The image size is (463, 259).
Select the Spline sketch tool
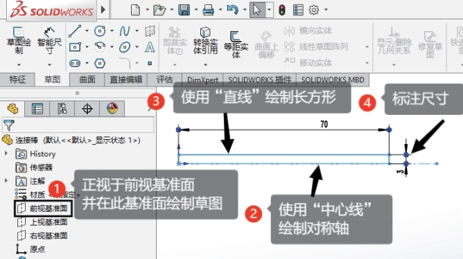coord(125,30)
